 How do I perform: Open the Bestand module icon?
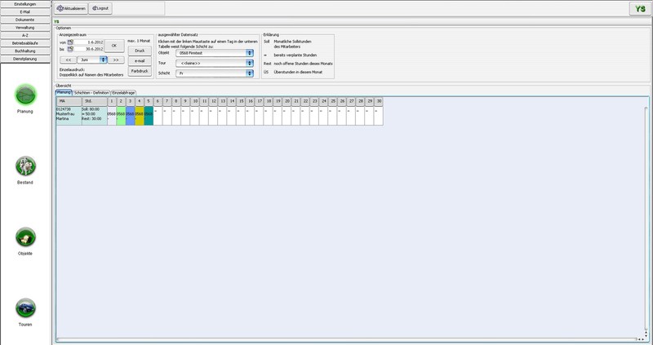[x=25, y=166]
